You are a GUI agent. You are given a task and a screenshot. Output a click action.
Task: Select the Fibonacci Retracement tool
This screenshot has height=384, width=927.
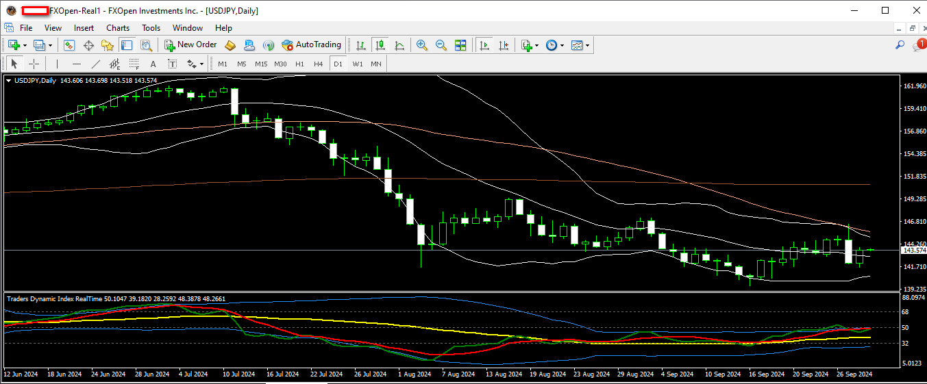(134, 64)
